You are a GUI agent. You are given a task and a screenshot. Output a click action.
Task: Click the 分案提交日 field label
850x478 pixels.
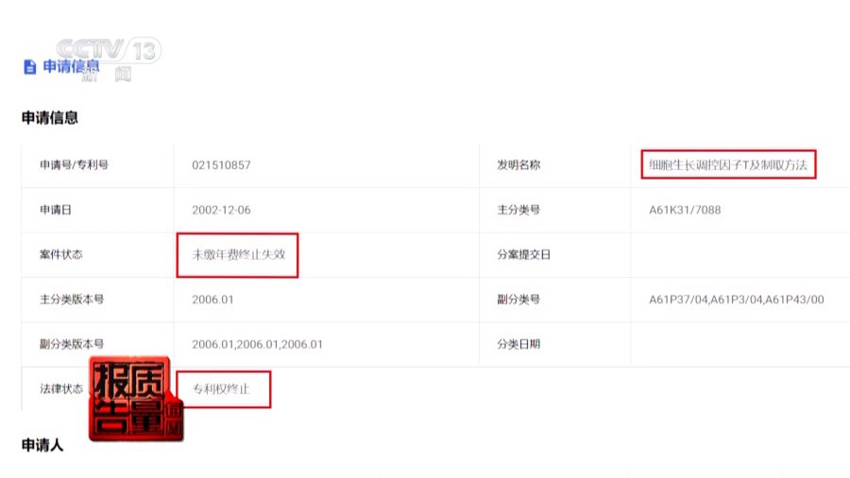[x=524, y=255]
